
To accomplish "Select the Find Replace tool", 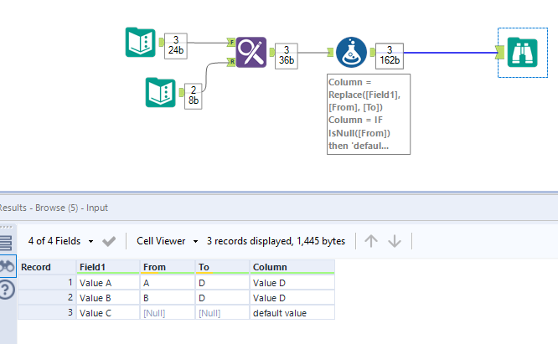I will point(251,52).
